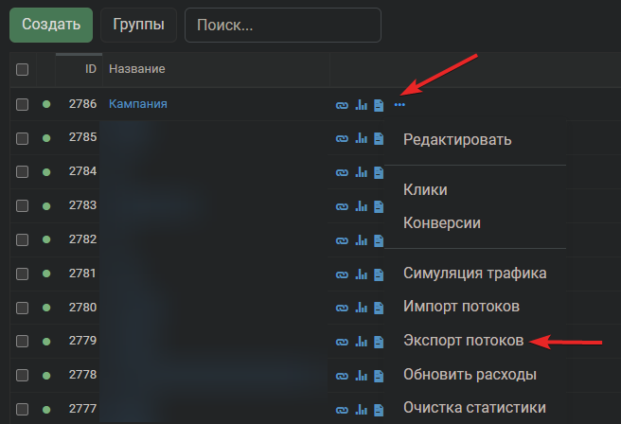Click the document icon in row 2781
This screenshot has height=424, width=621.
click(379, 274)
